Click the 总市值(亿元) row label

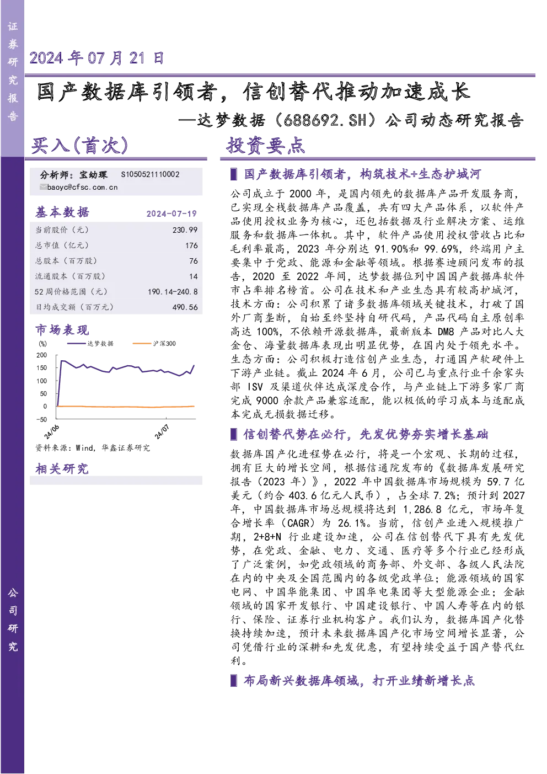[x=62, y=245]
